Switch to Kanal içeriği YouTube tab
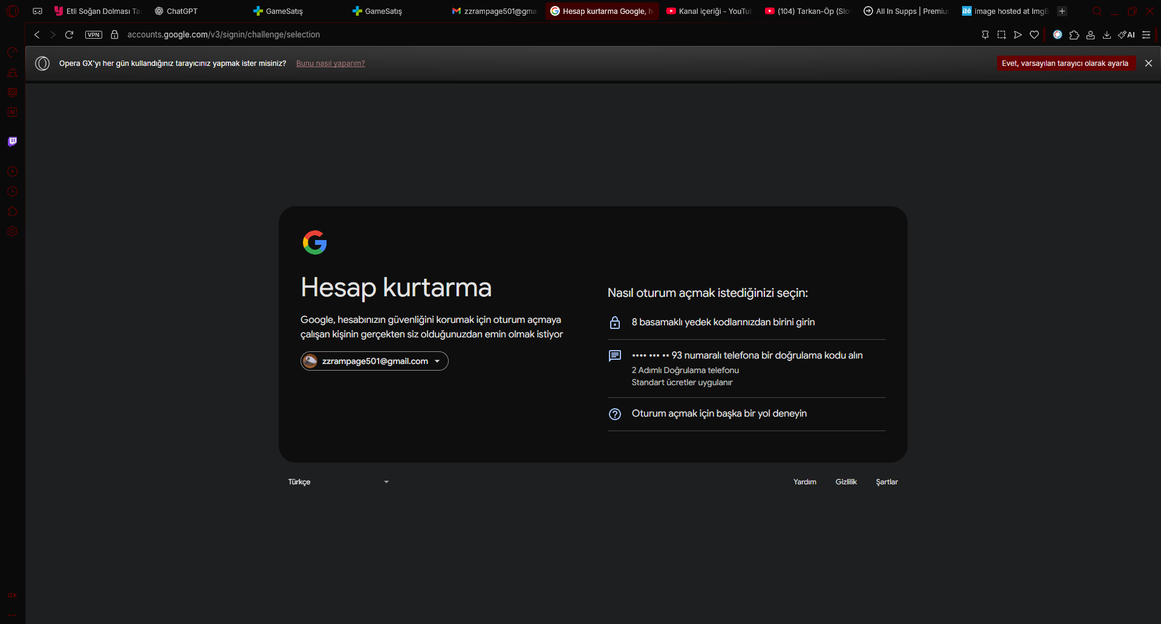Viewport: 1161px width, 624px height. click(x=709, y=11)
